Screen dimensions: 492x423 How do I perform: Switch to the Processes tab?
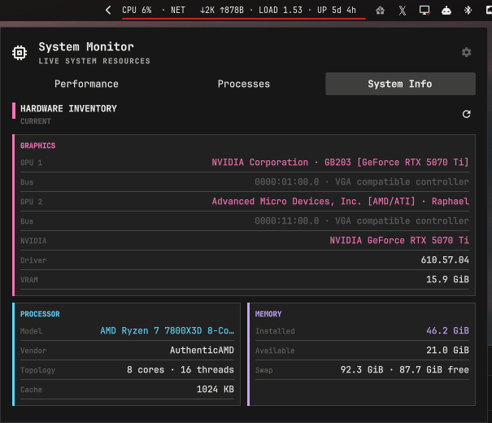[x=244, y=84]
